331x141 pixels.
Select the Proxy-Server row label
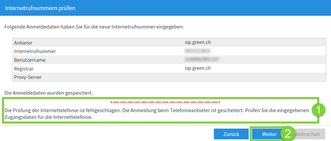coord(28,77)
